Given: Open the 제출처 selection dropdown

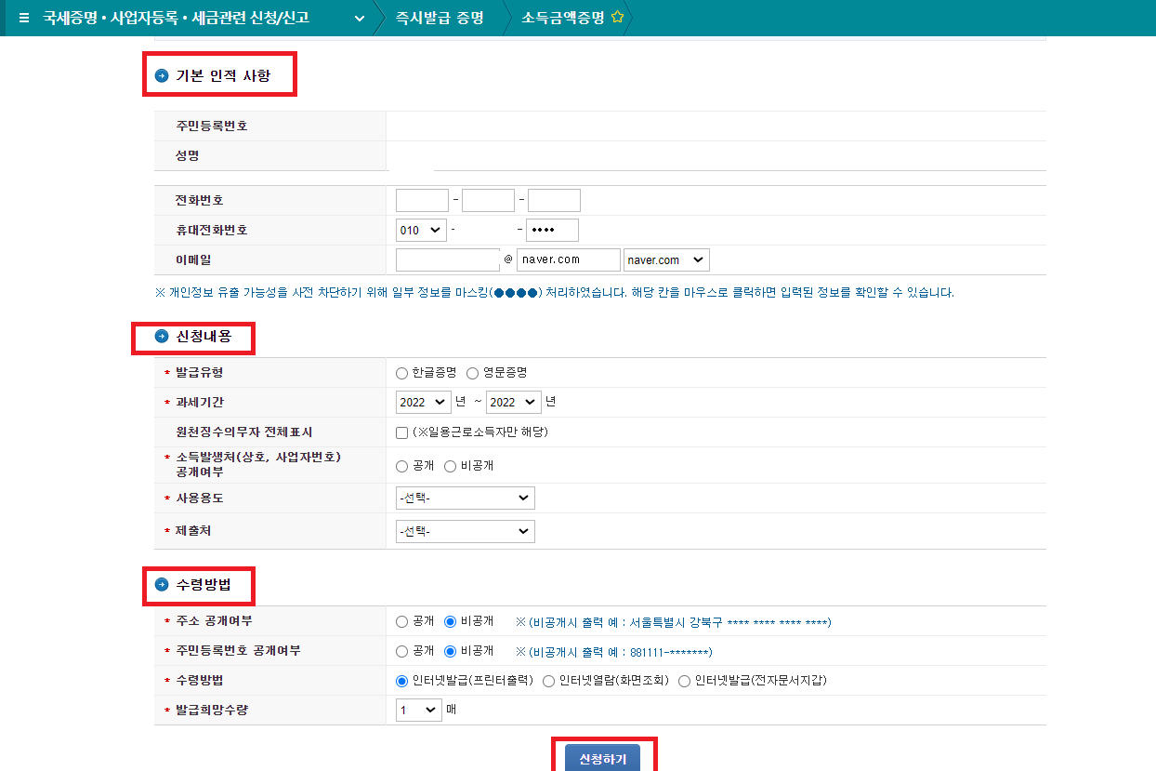Looking at the screenshot, I should [465, 531].
